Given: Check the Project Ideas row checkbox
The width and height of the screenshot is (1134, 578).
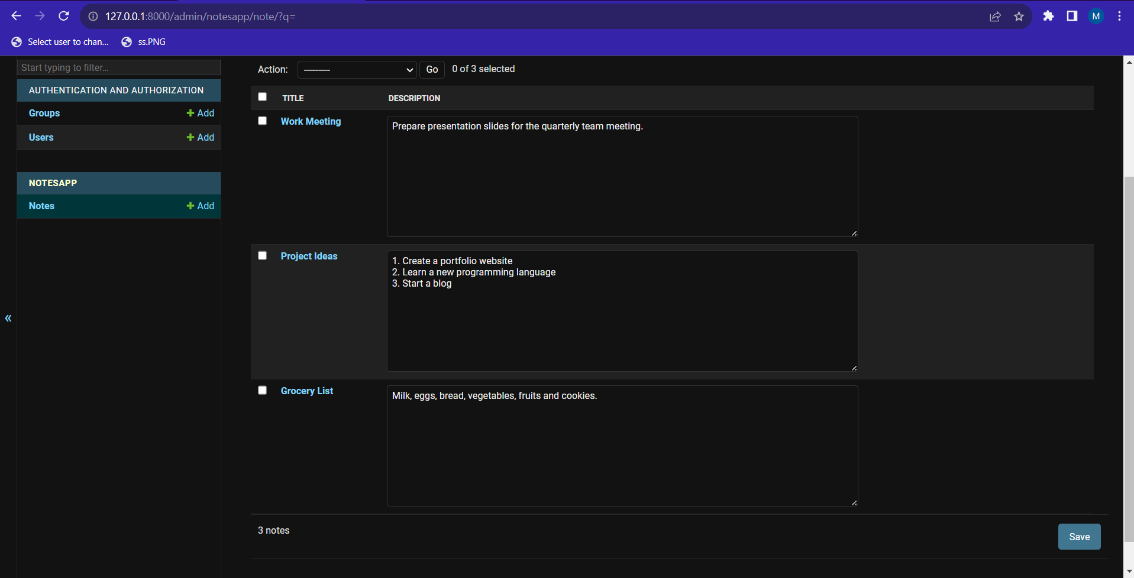Looking at the screenshot, I should coord(263,255).
